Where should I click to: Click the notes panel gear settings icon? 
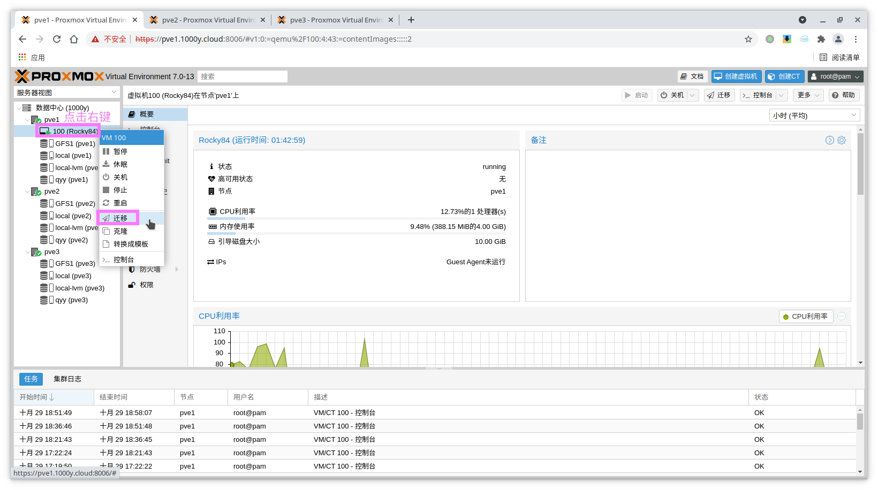click(842, 140)
